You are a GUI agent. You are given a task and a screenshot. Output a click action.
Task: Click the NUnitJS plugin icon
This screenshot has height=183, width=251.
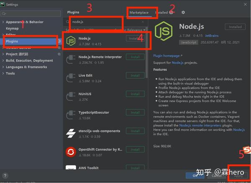click(x=71, y=97)
